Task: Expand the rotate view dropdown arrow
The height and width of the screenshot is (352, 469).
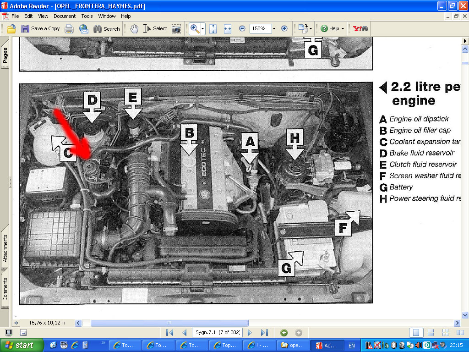Action: [311, 29]
